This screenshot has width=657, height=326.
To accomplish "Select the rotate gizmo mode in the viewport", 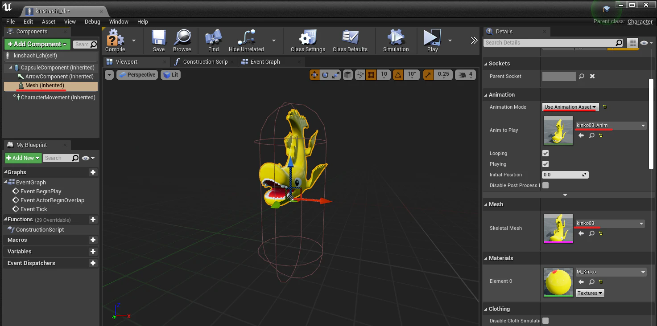I will point(325,75).
